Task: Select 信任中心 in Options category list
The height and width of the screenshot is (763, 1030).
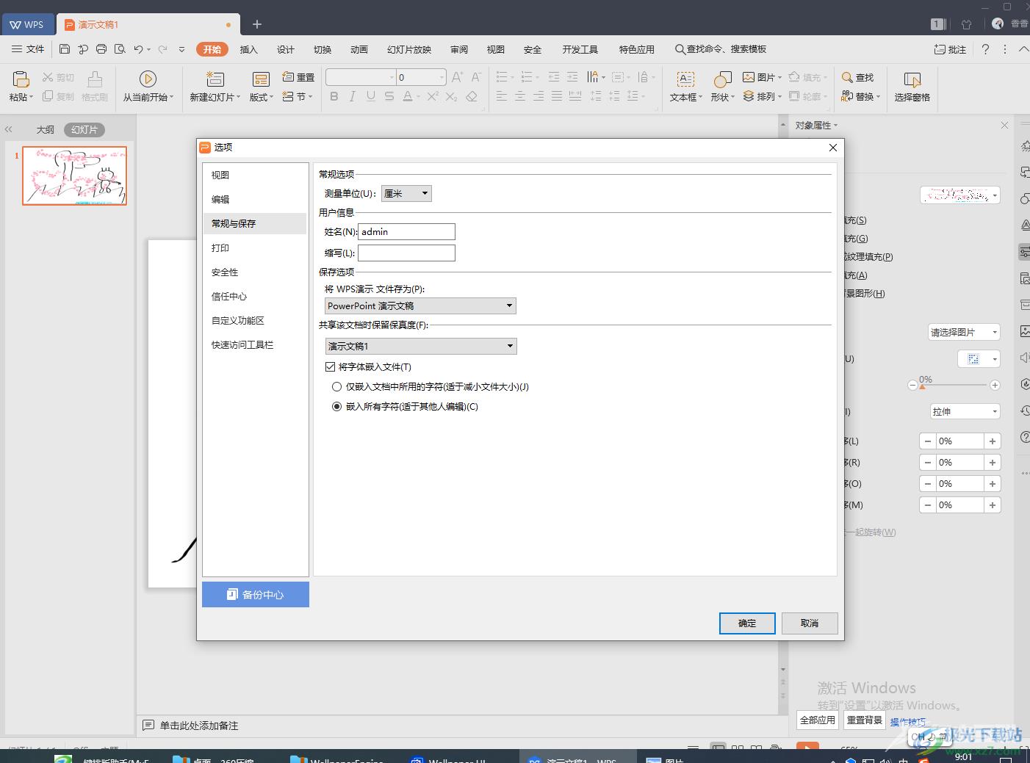Action: click(255, 296)
